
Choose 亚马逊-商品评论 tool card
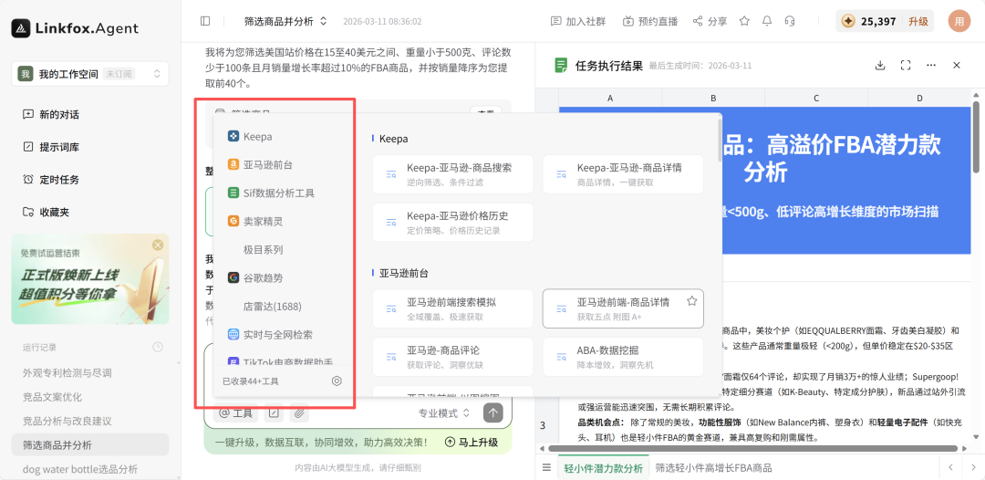(x=453, y=356)
